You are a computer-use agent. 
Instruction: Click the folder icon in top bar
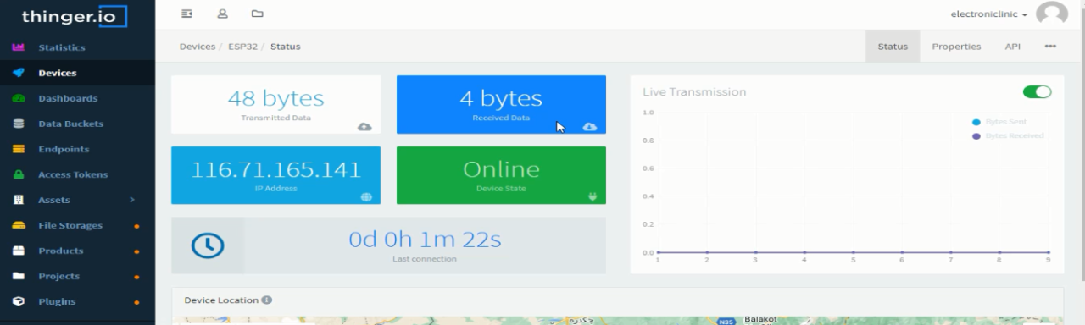[257, 14]
